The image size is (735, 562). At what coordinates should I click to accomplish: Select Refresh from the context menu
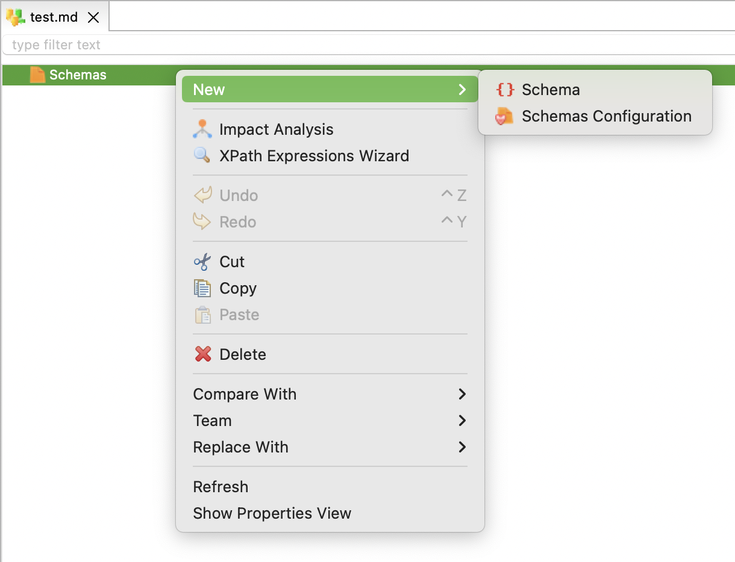(x=220, y=487)
